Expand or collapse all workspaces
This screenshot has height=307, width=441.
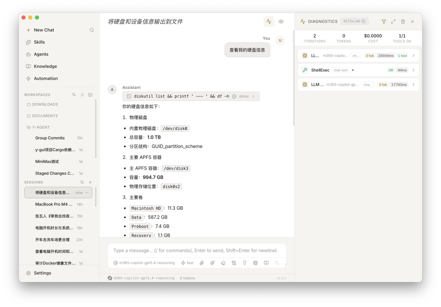82,95
